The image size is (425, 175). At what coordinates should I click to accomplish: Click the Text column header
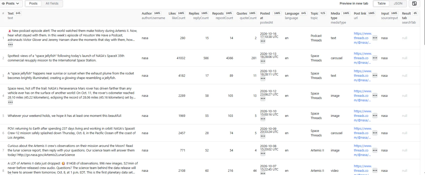click(x=11, y=13)
